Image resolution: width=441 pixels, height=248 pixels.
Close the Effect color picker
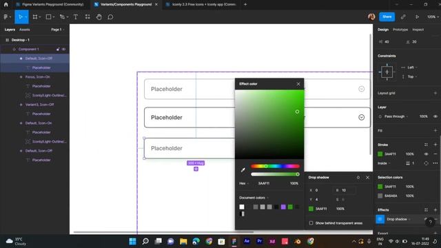click(x=298, y=84)
